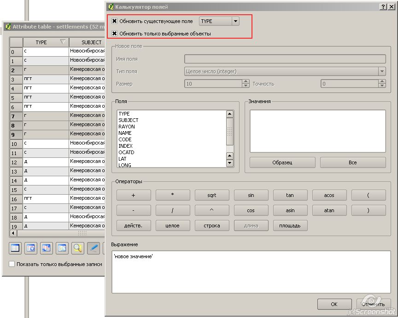Select RAYON in the Поля list
The height and width of the screenshot is (318, 398).
(127, 127)
